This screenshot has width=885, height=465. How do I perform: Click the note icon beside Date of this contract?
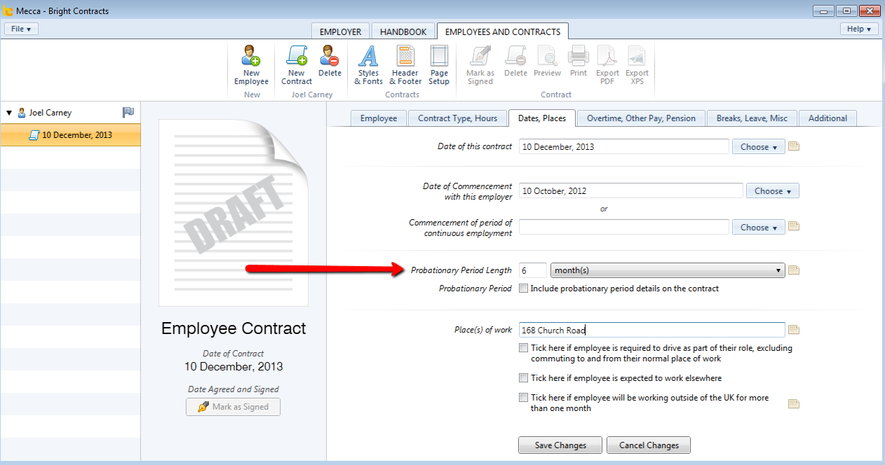[x=794, y=146]
